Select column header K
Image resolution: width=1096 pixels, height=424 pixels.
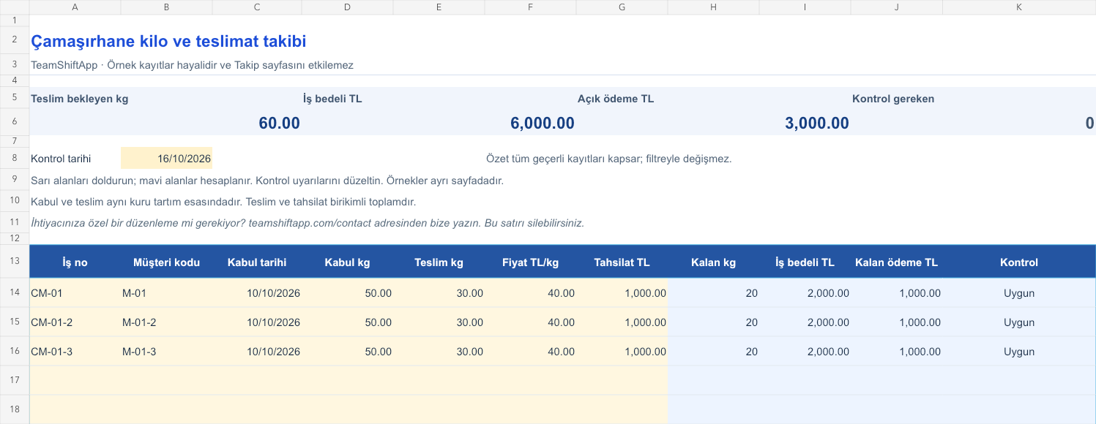coord(1019,7)
